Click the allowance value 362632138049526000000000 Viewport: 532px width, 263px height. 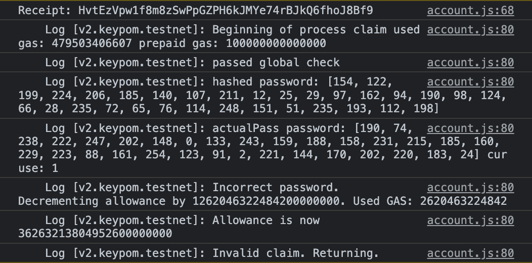tap(95, 234)
